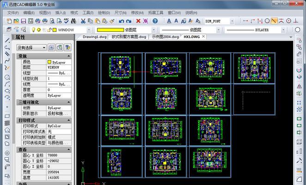Open the WINDOW layer dropdown
Image resolution: width=306 pixels, height=185 pixels.
pyautogui.click(x=89, y=30)
